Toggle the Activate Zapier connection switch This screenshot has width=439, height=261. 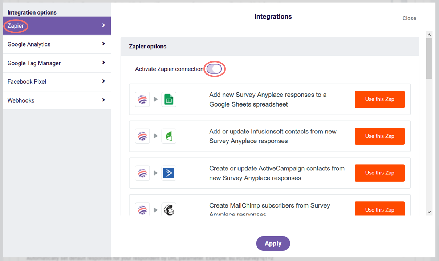point(215,69)
